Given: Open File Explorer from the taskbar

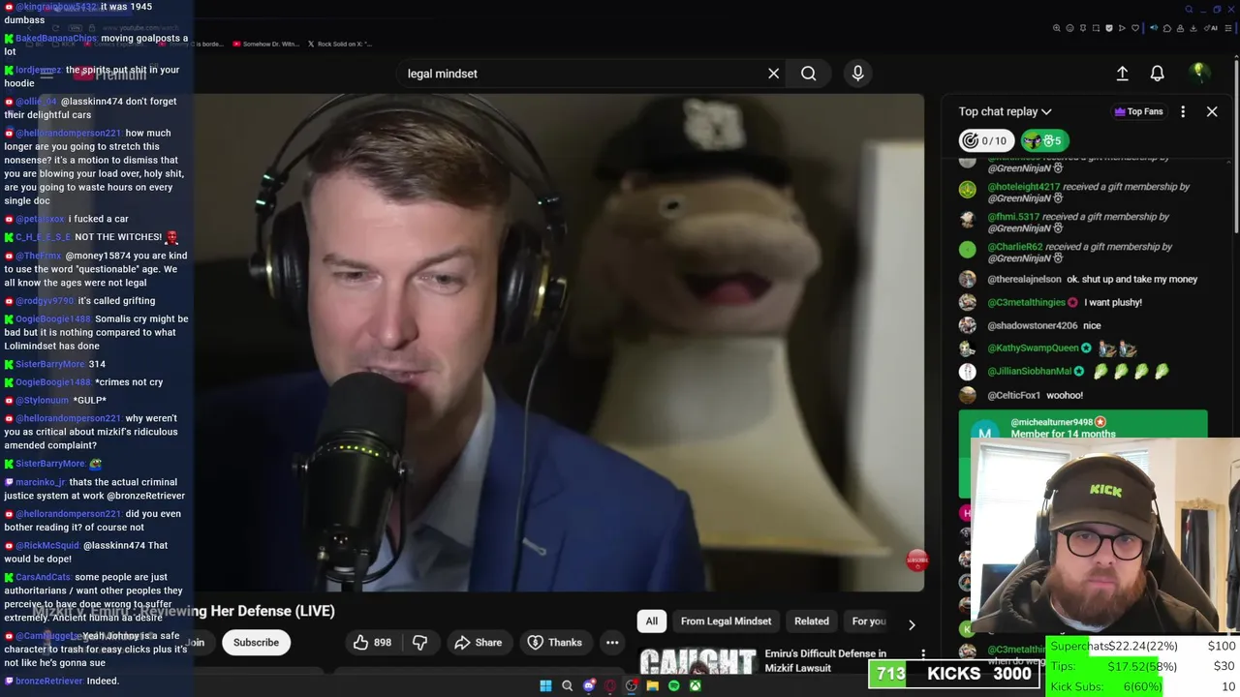Looking at the screenshot, I should click(653, 686).
